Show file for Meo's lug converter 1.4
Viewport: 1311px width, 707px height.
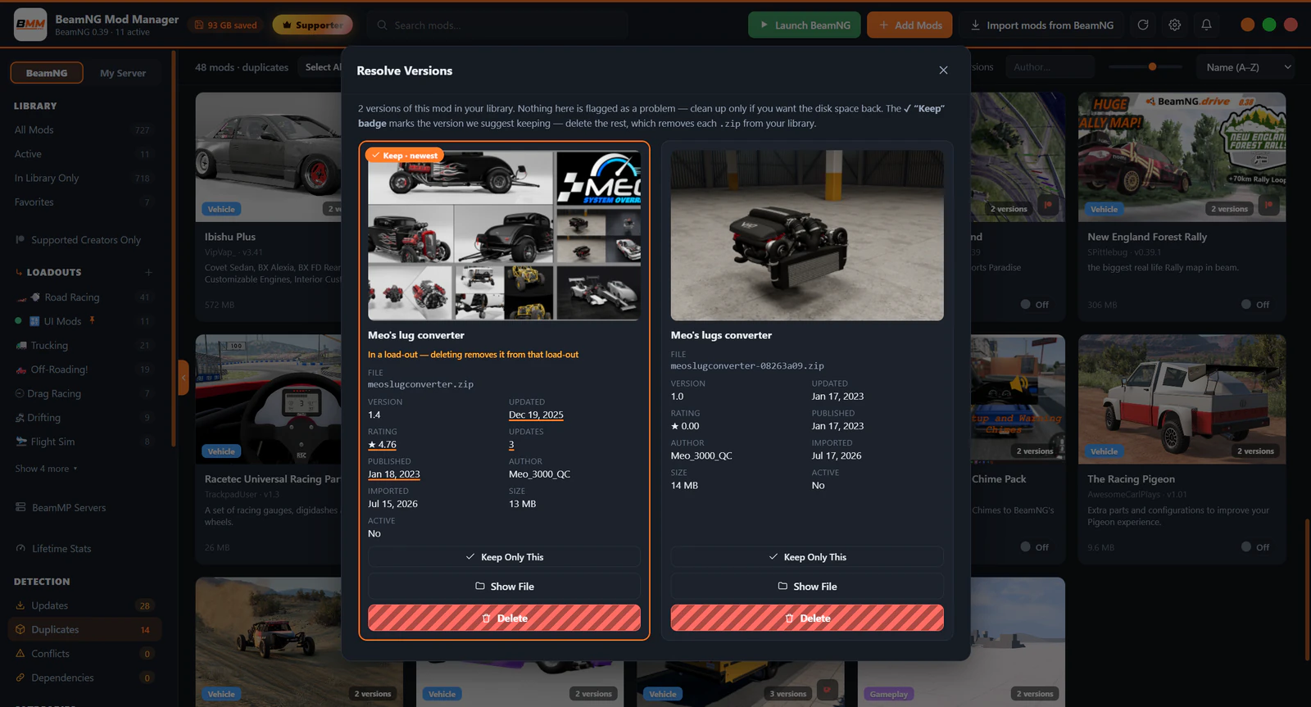tap(504, 587)
